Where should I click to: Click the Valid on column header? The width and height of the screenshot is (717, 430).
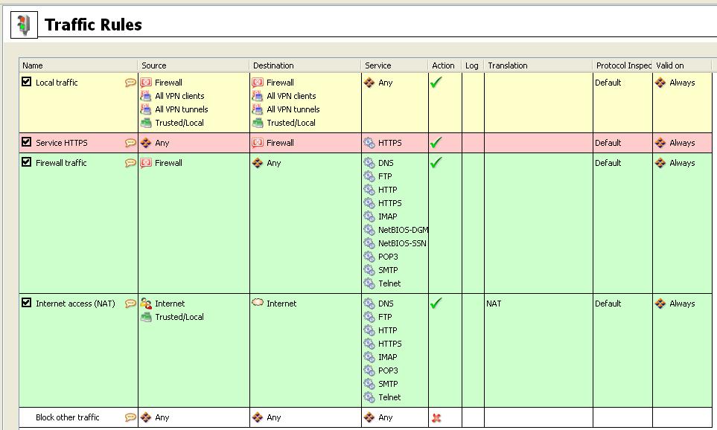pyautogui.click(x=682, y=65)
